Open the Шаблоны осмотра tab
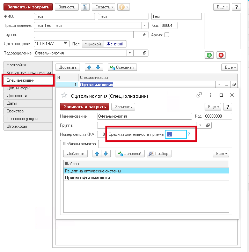249x252 pixels. [x=79, y=143]
